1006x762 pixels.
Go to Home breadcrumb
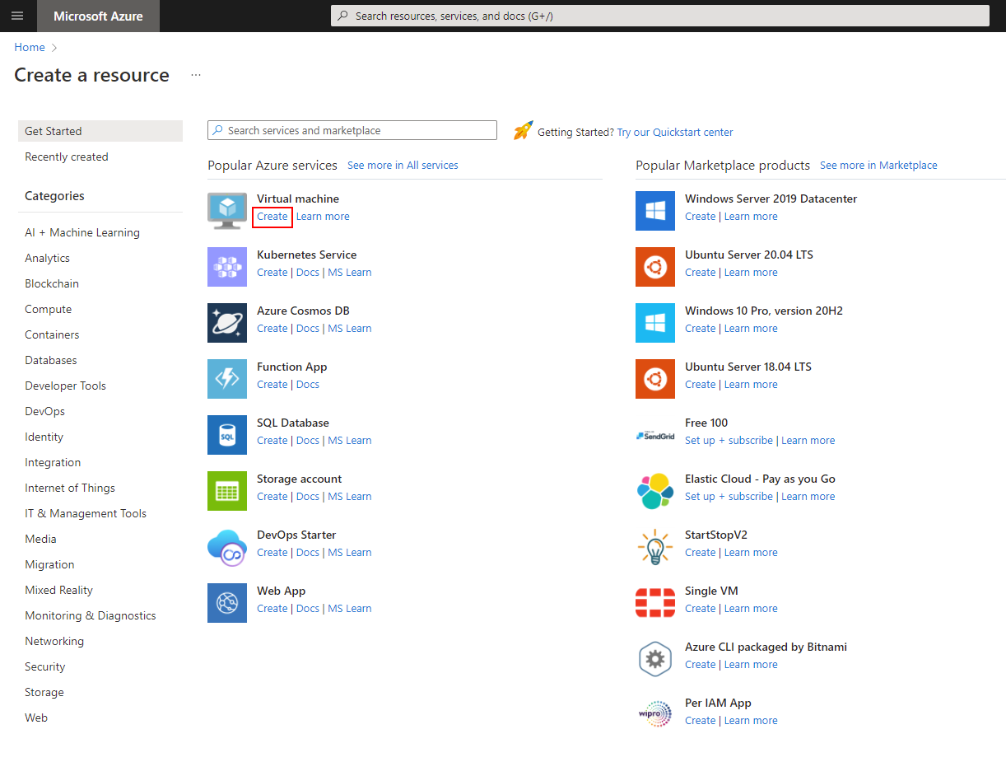(30, 47)
